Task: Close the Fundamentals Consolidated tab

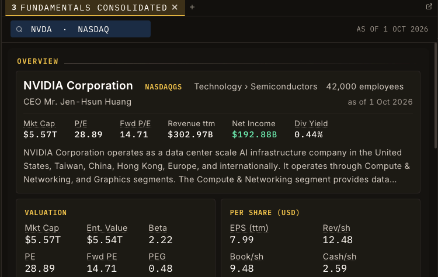Action: click(175, 7)
